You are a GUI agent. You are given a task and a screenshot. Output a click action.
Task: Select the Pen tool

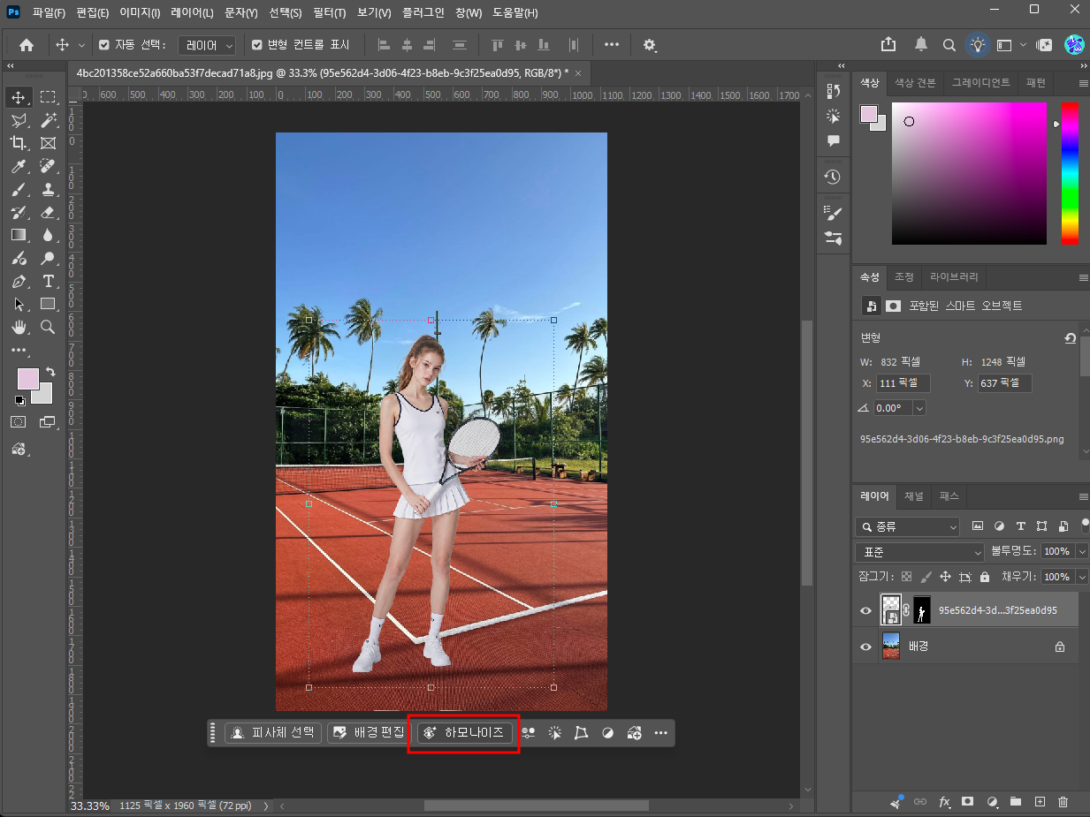point(19,281)
